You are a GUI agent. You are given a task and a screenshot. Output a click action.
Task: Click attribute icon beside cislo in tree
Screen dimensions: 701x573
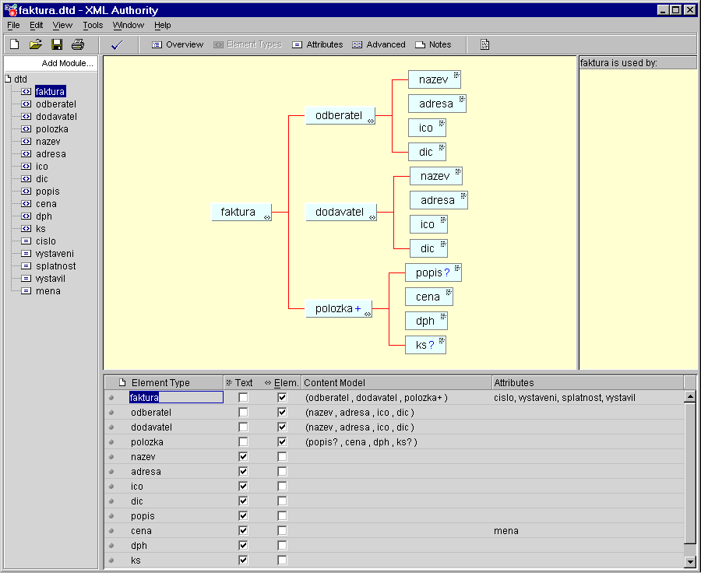click(x=26, y=241)
